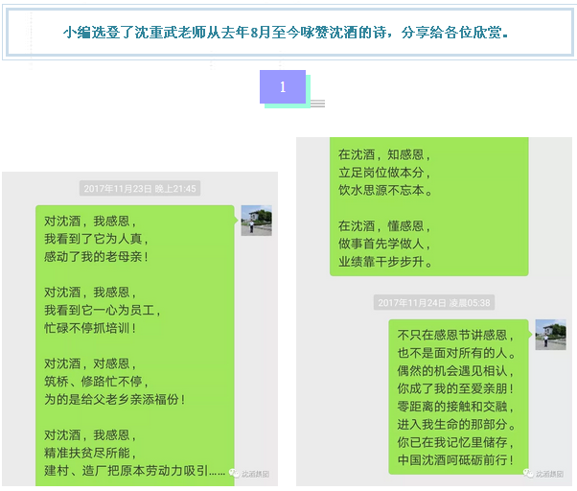Viewport: 577px width, 491px height.
Task: Select the purple number 1 section badge
Action: pos(283,87)
